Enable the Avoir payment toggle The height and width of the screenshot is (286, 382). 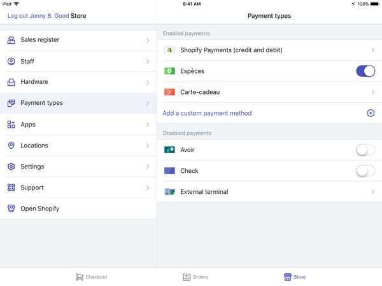(365, 150)
